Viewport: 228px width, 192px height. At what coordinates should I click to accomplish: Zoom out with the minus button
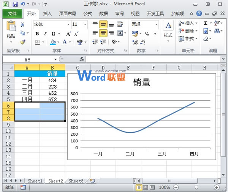[176, 187]
